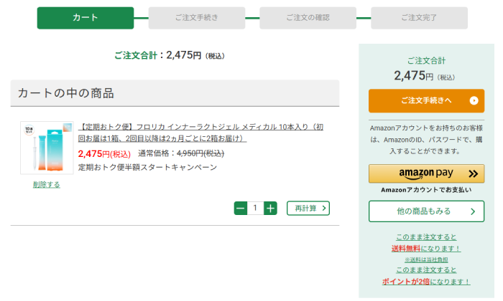
Task: Click the ポイントが2倍になります link
Action: pos(426,282)
